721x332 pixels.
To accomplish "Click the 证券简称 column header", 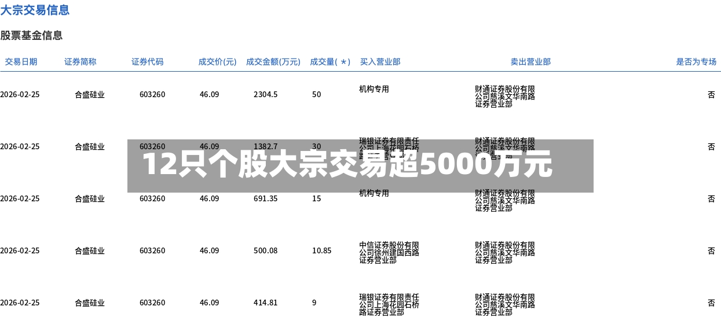I will pos(80,61).
